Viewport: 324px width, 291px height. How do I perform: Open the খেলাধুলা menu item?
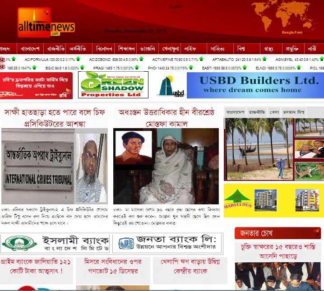pyautogui.click(x=171, y=49)
